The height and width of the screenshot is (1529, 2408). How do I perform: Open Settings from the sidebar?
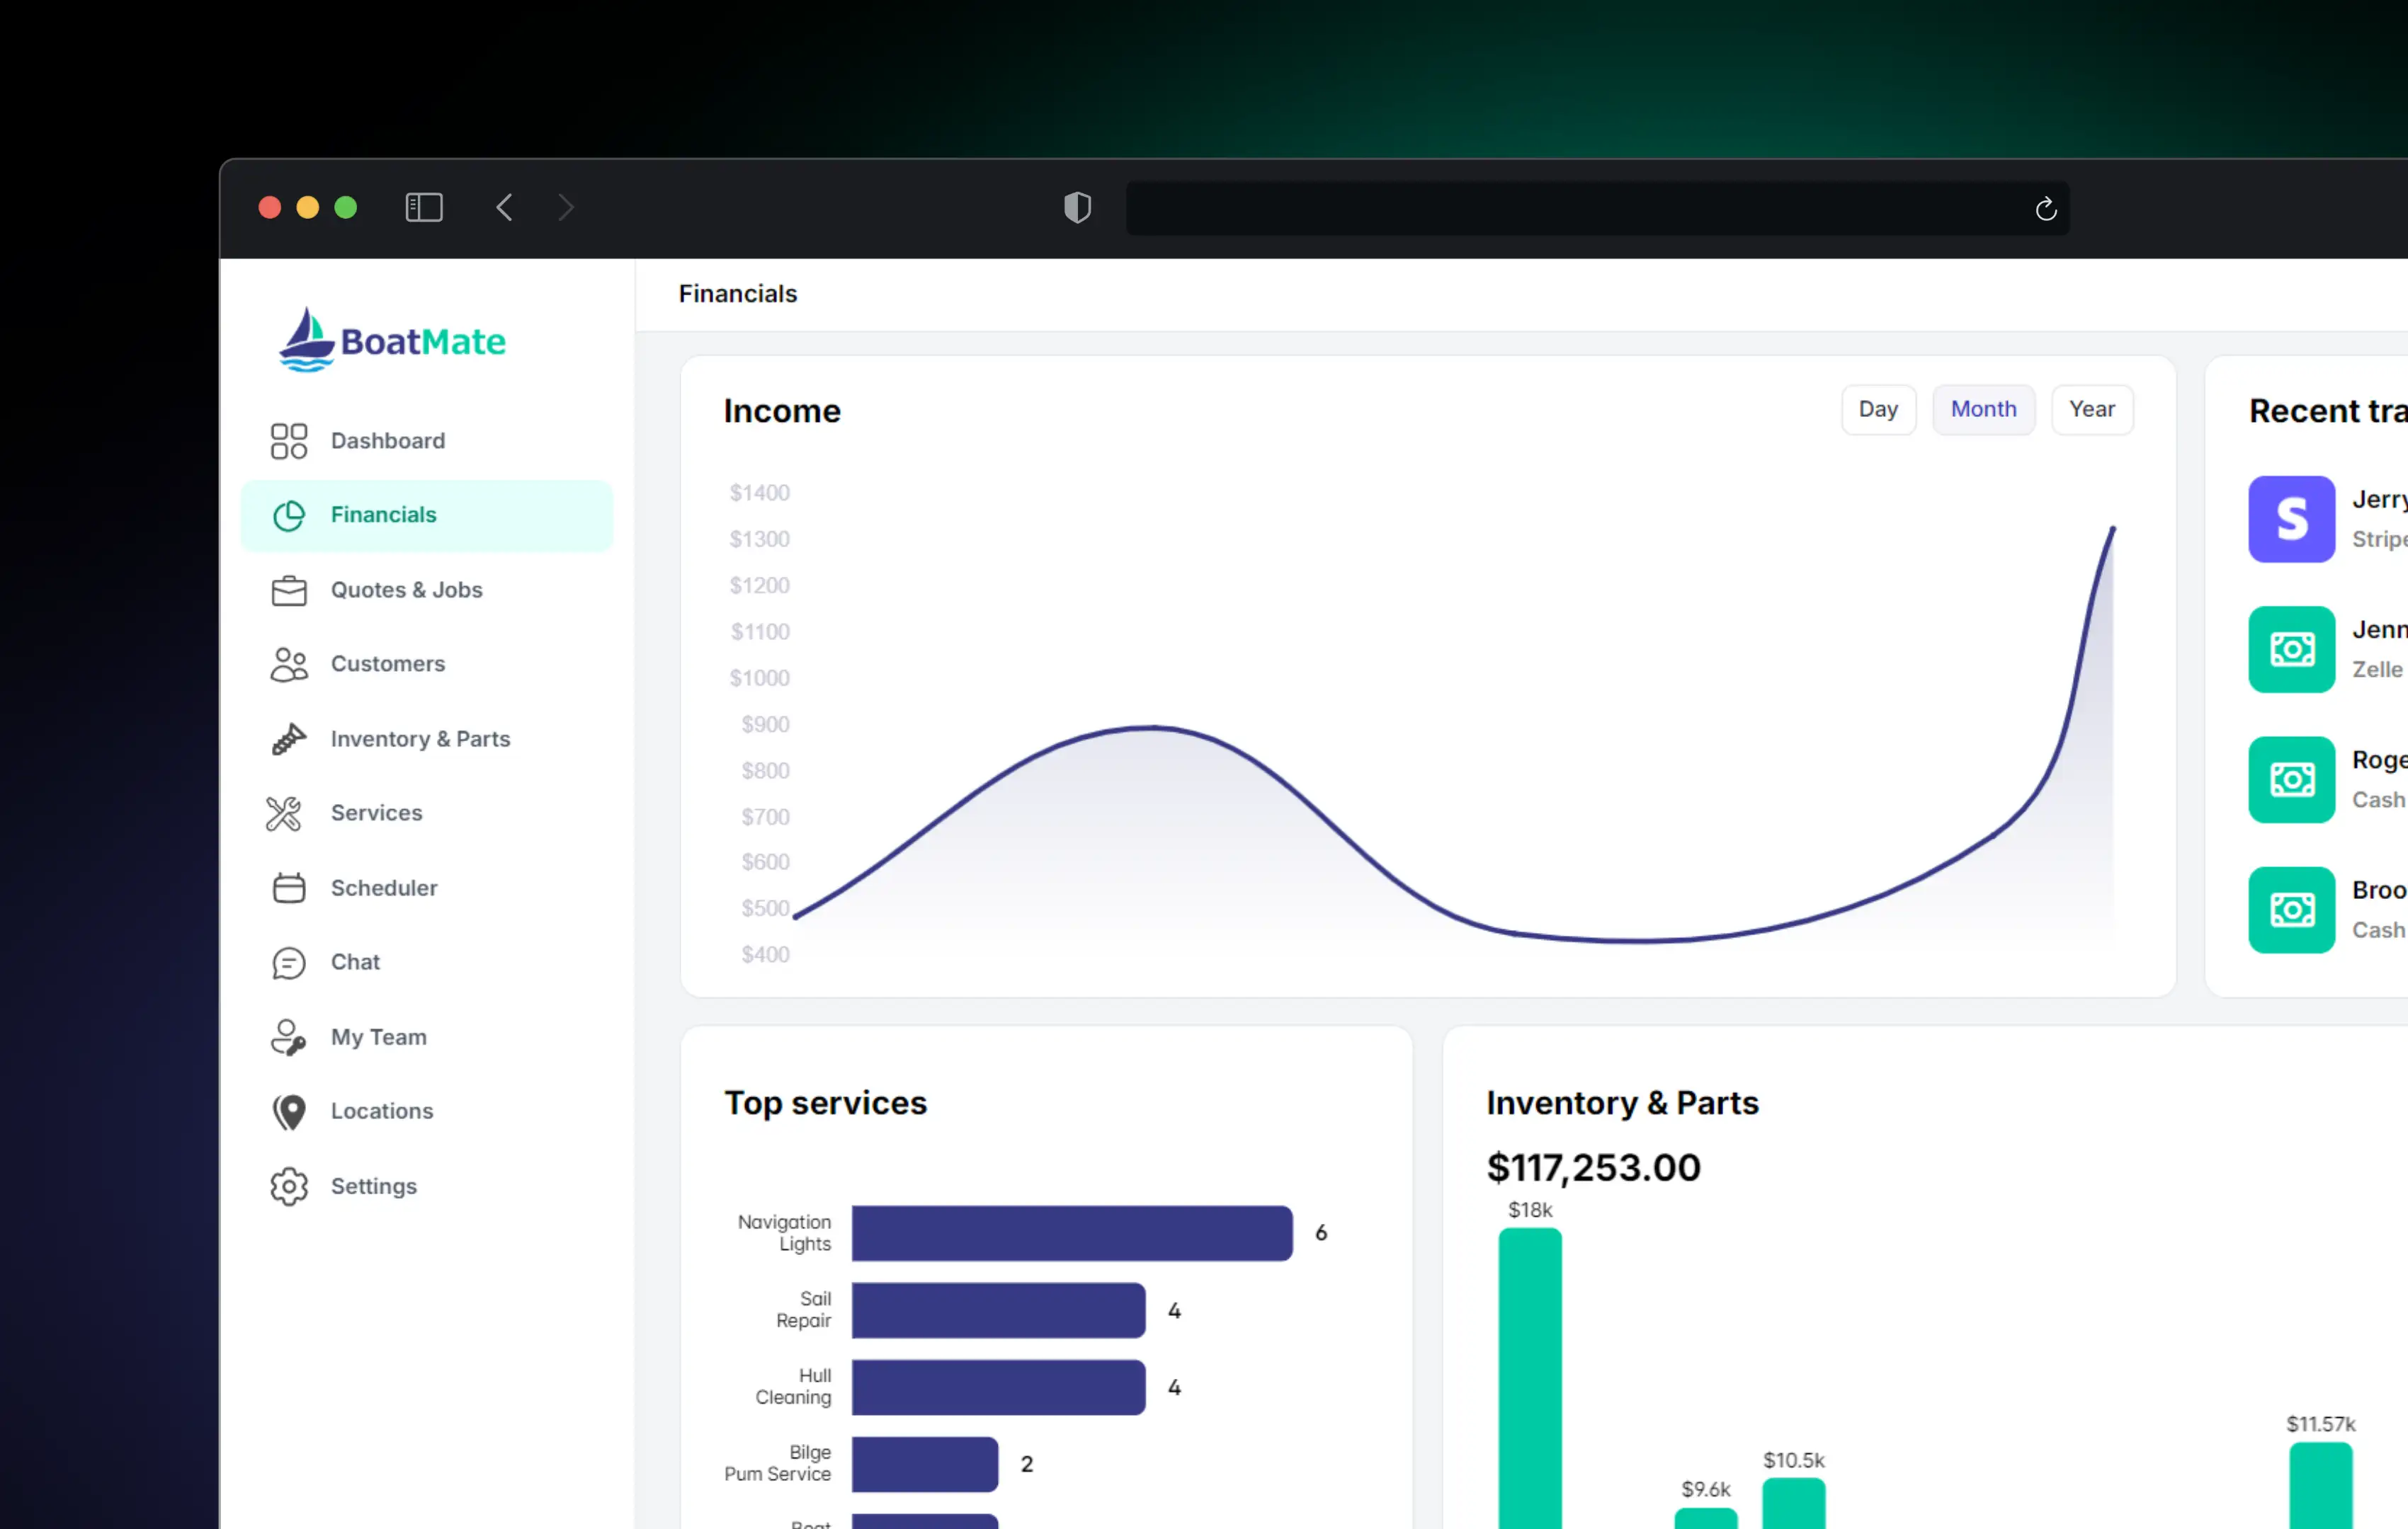tap(374, 1186)
